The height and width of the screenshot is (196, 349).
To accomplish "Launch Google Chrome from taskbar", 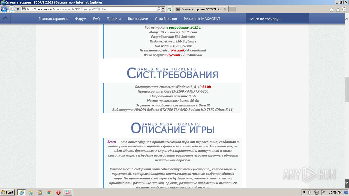I will pos(49,192).
